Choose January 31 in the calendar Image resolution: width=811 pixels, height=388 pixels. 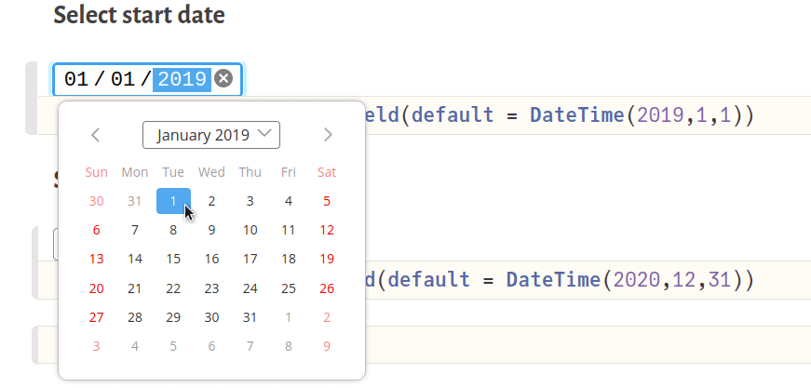click(250, 317)
